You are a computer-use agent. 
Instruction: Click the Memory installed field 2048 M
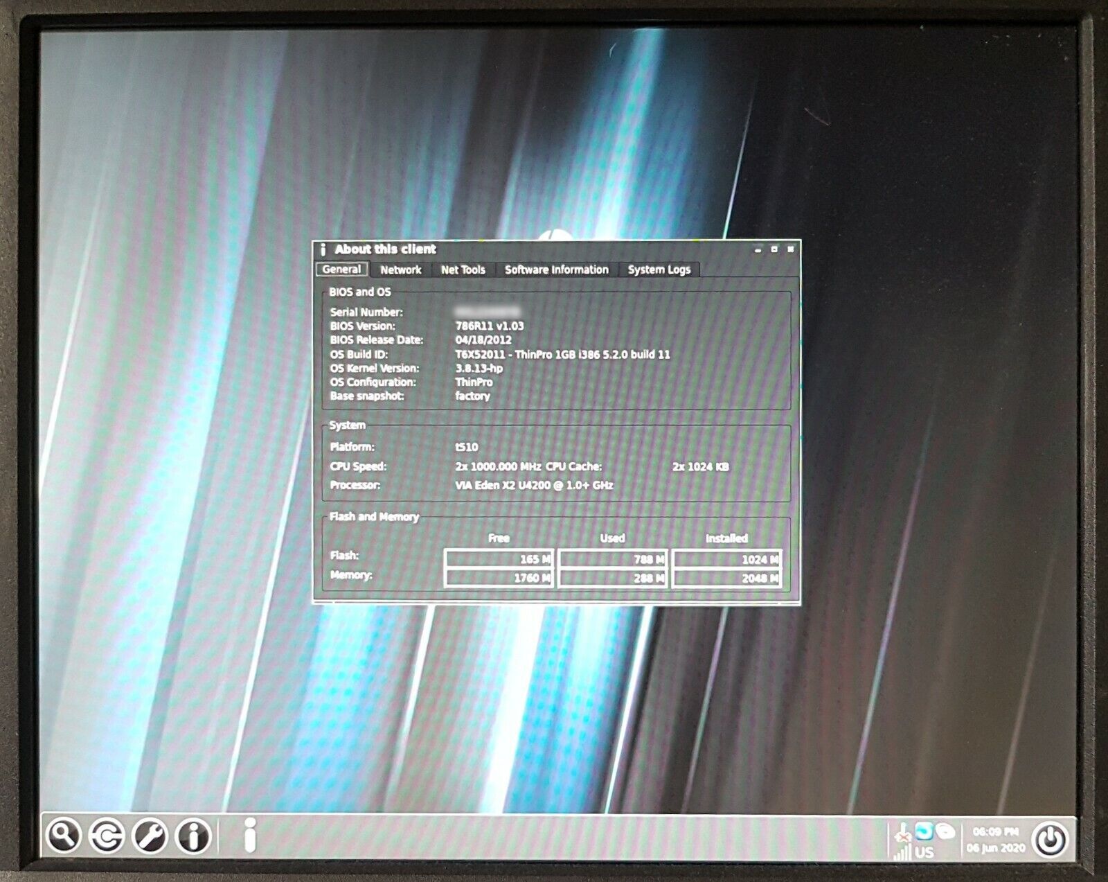coord(726,578)
